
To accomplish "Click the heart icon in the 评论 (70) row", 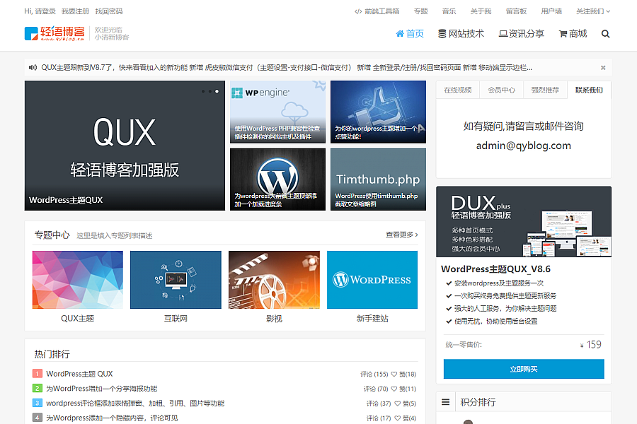I will pyautogui.click(x=394, y=389).
